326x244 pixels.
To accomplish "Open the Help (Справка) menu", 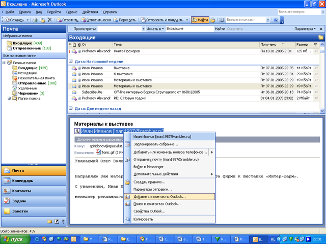I will click(x=110, y=12).
